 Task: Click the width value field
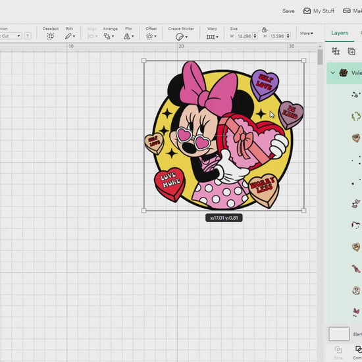(244, 36)
